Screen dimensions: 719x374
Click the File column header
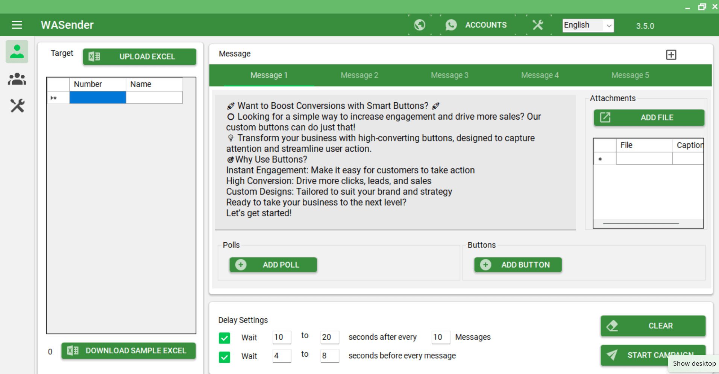[x=644, y=145]
